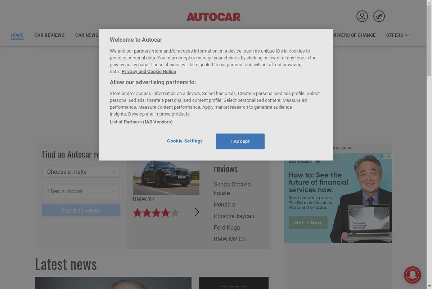The image size is (432, 289).
Task: Click the BMW X7 car thumbnail
Action: click(166, 177)
